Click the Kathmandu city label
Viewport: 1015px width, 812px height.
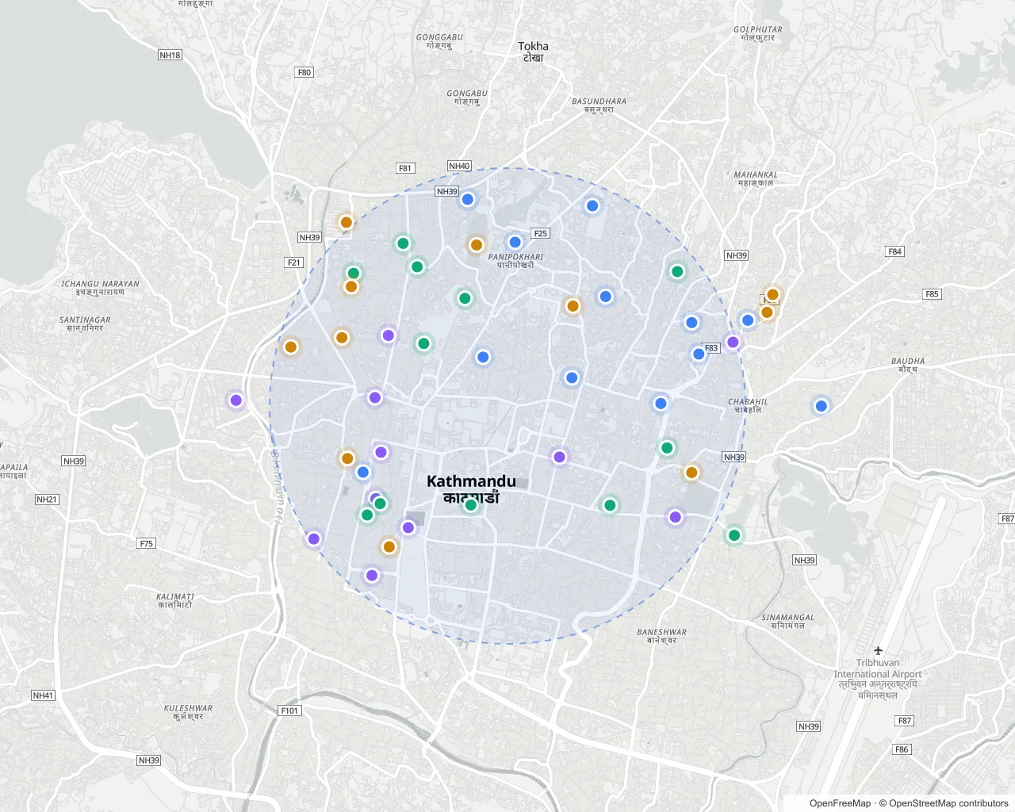[x=471, y=488]
